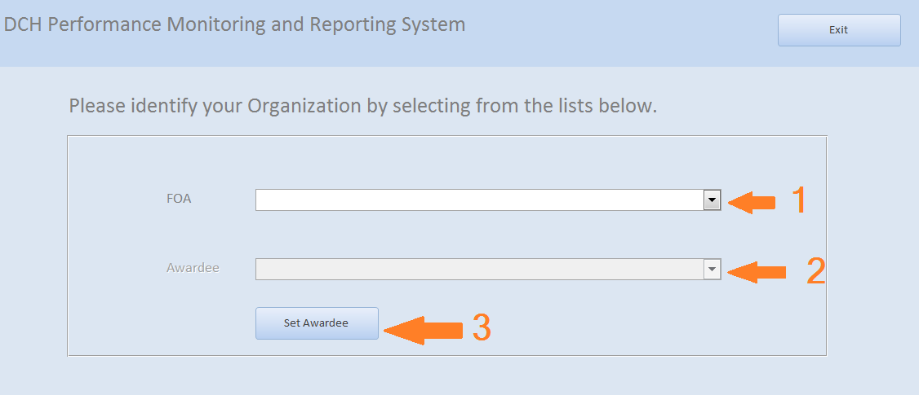Click inside the Awardee combo box field
This screenshot has width=919, height=395.
(479, 269)
